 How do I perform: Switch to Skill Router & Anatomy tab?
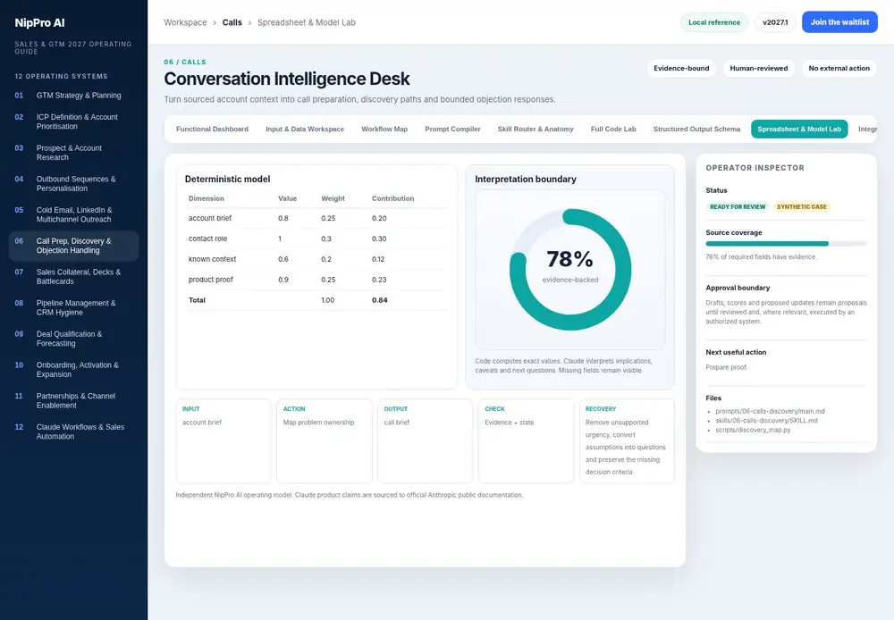pos(536,129)
